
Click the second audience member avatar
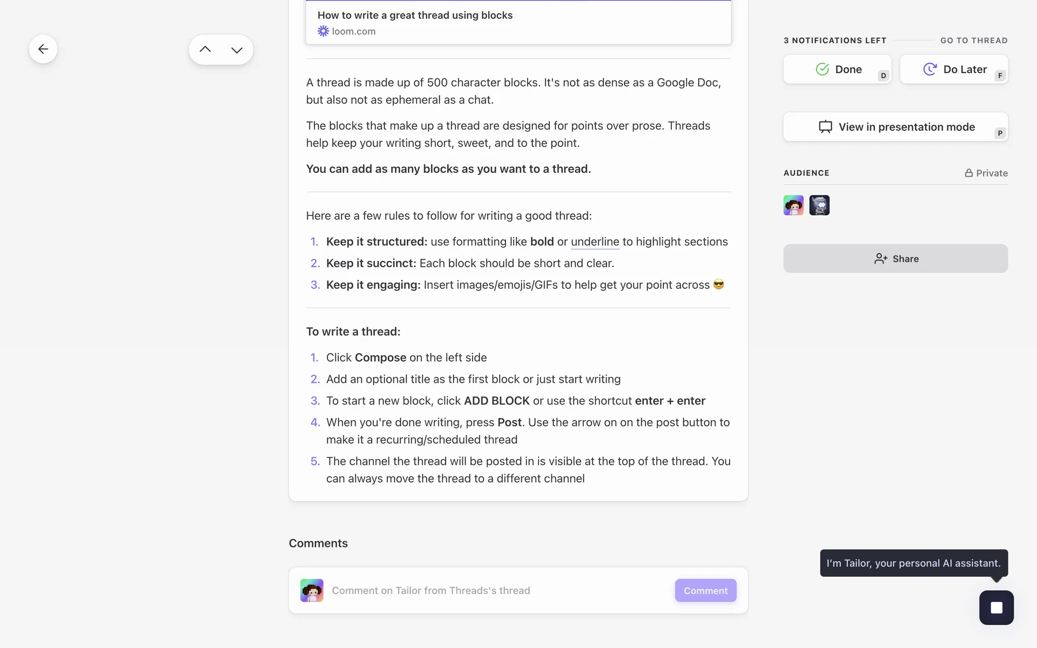819,205
